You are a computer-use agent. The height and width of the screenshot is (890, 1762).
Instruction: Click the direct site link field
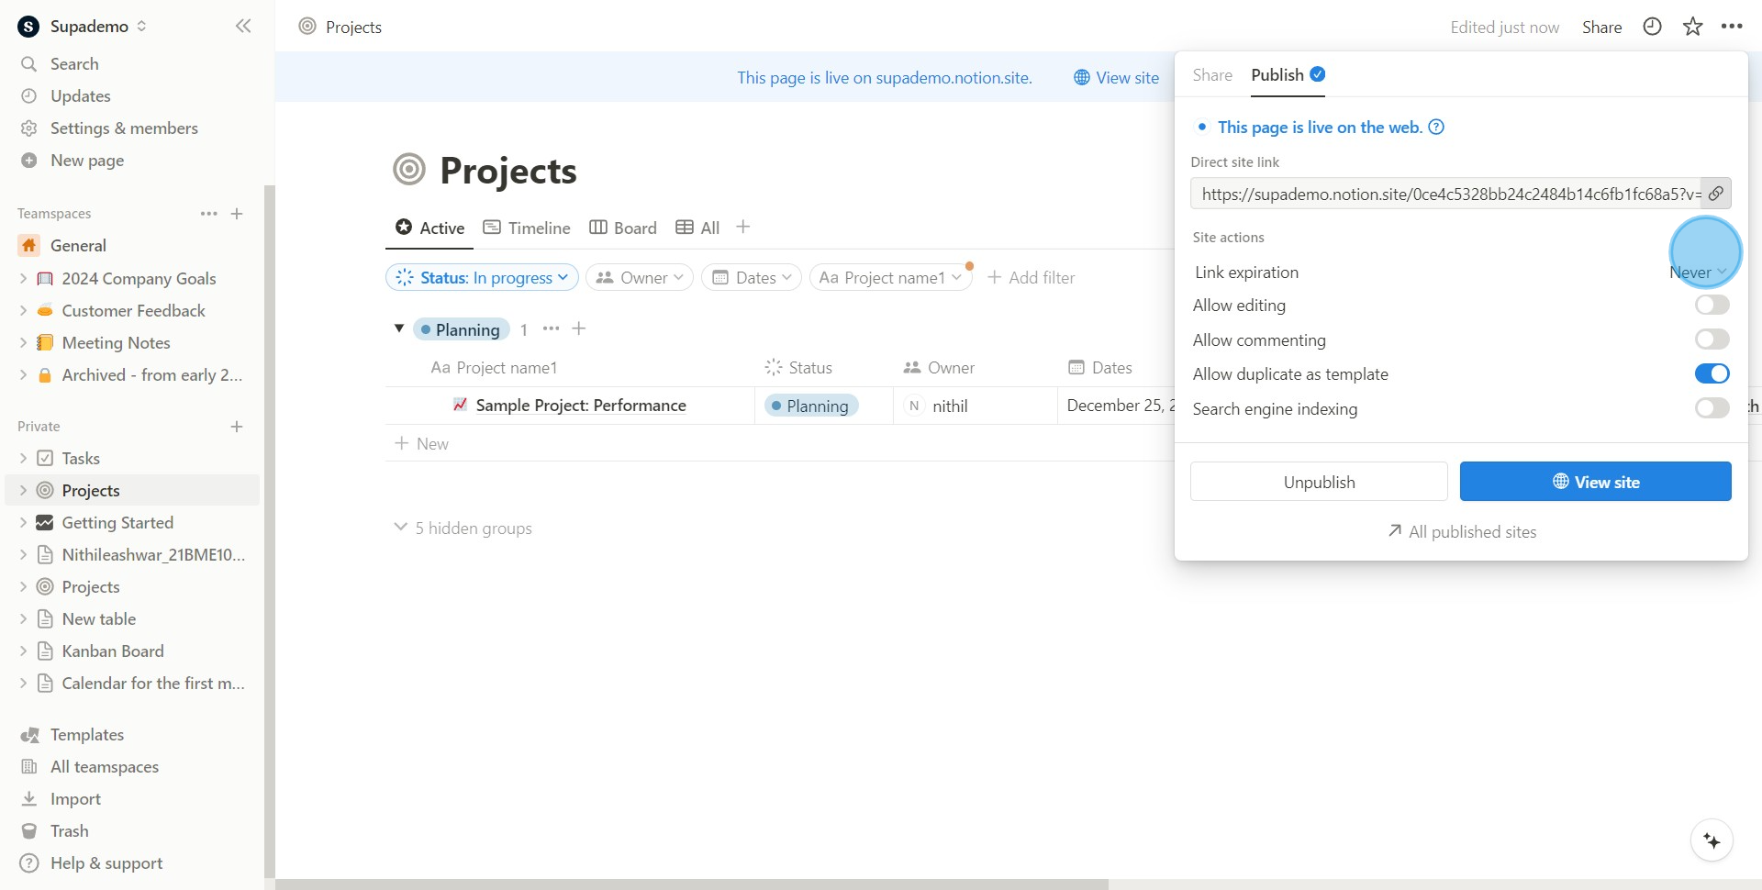(1446, 194)
